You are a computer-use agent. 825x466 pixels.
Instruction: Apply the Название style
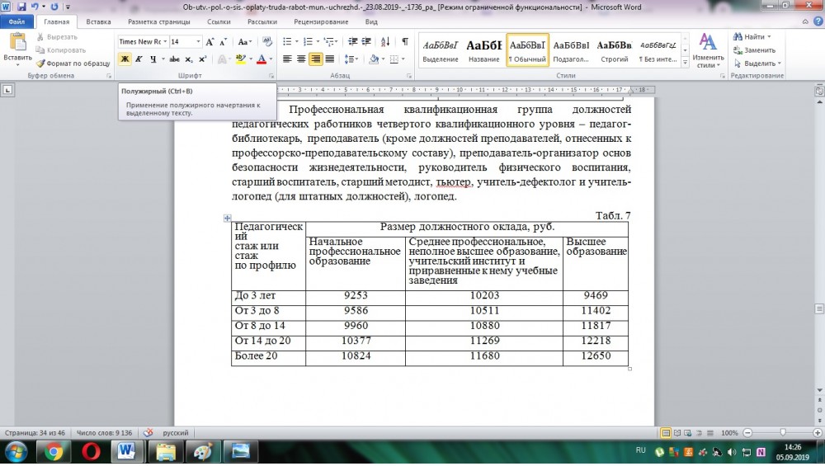(483, 51)
